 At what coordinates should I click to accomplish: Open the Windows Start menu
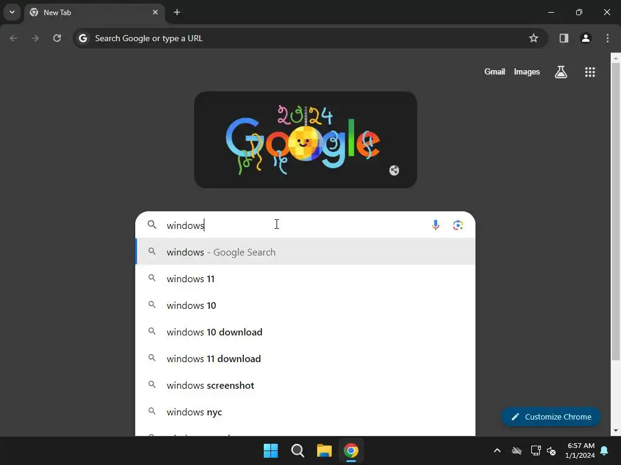[271, 450]
